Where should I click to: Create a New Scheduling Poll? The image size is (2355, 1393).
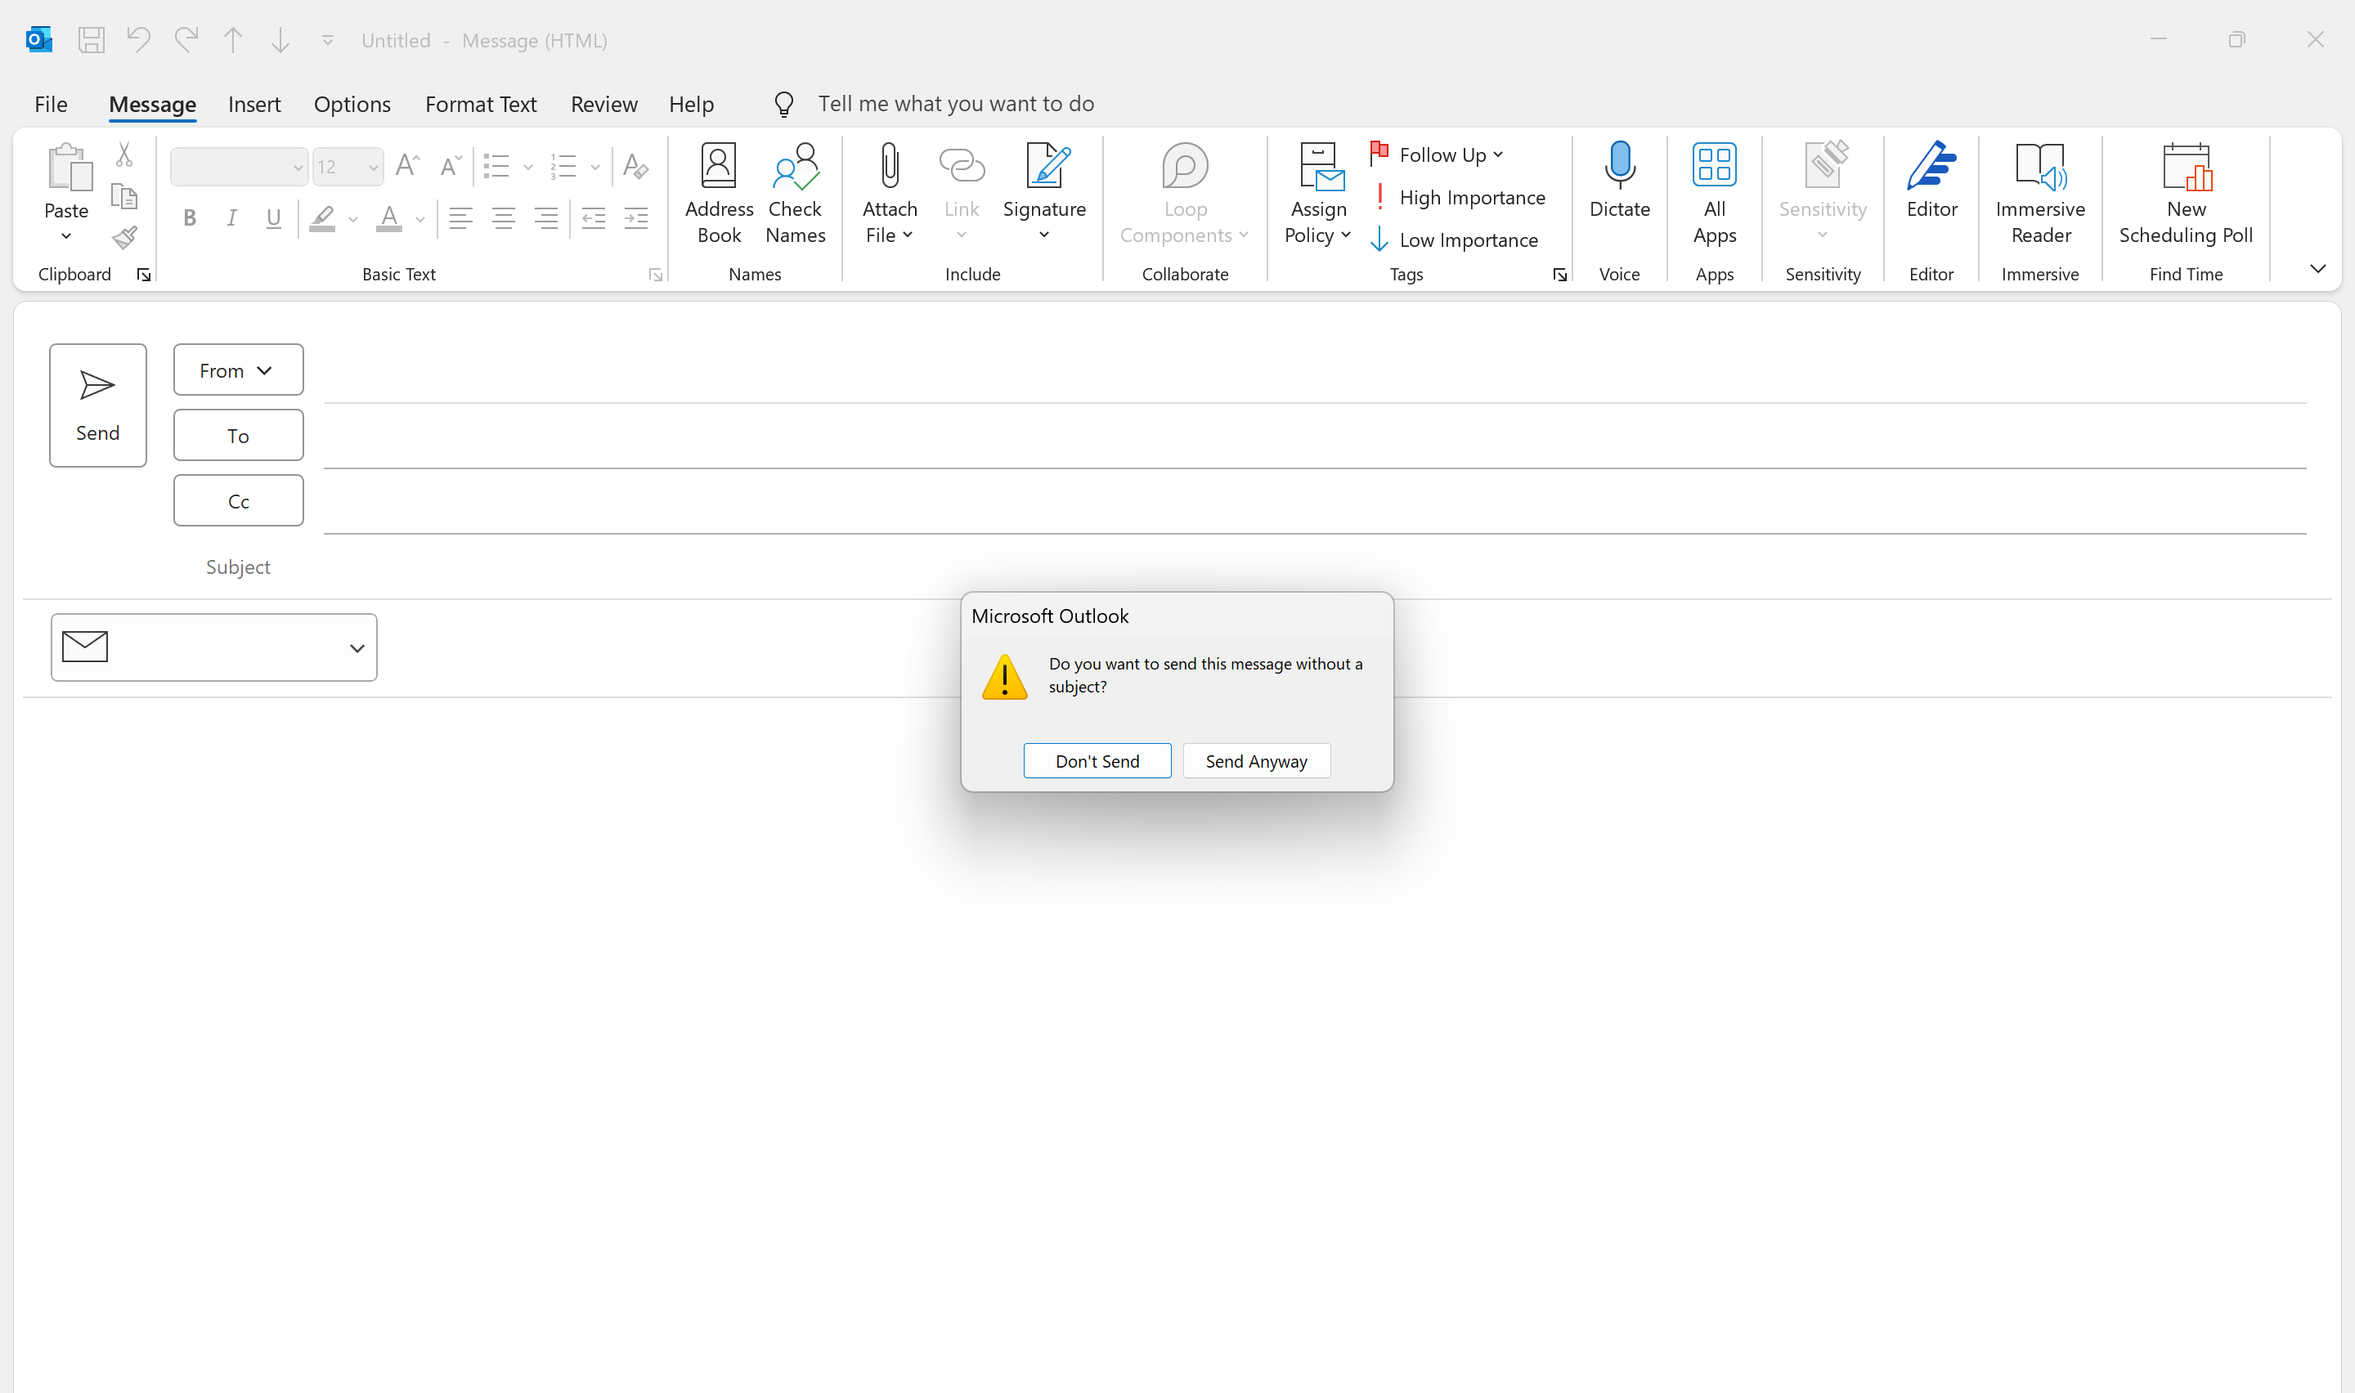click(x=2185, y=194)
